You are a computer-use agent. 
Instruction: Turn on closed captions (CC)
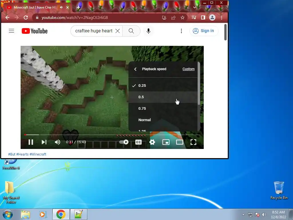138,142
